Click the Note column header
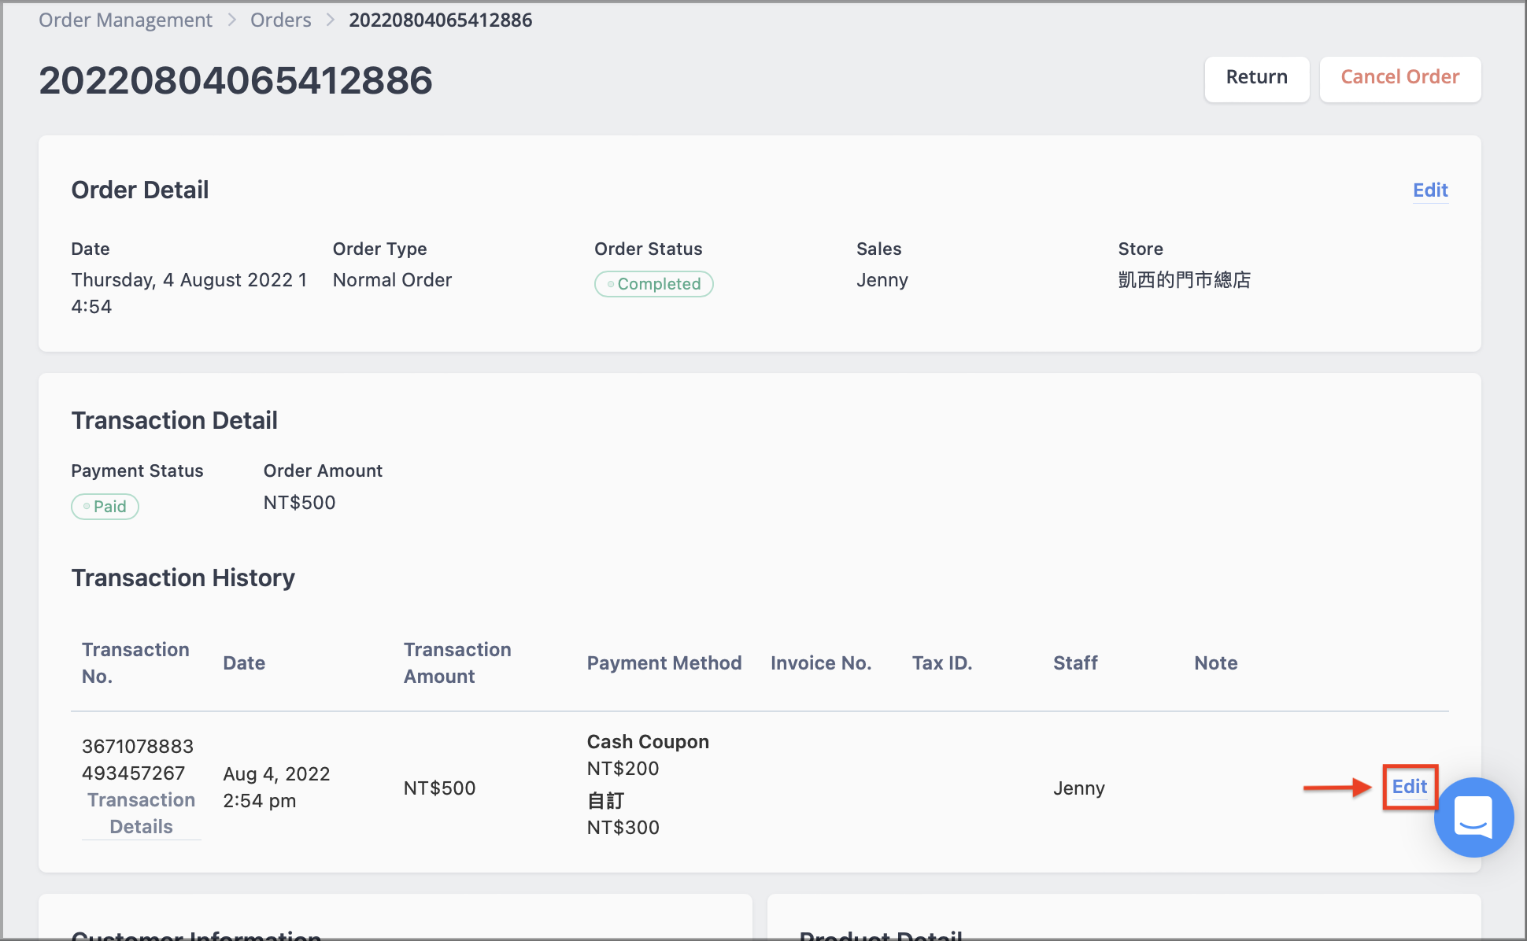This screenshot has width=1527, height=941. click(x=1216, y=663)
